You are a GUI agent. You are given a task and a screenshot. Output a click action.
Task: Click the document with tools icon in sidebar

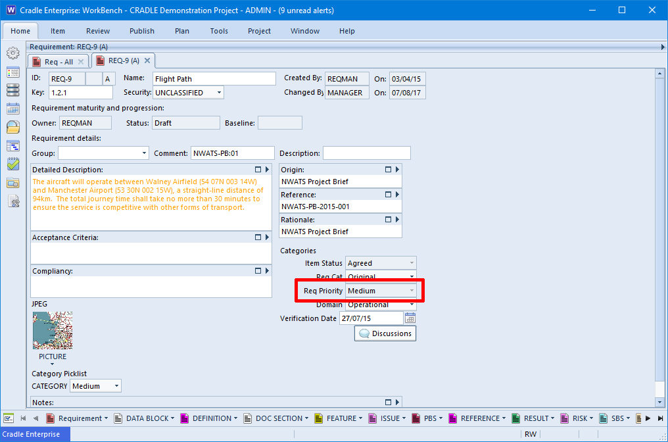tap(14, 201)
